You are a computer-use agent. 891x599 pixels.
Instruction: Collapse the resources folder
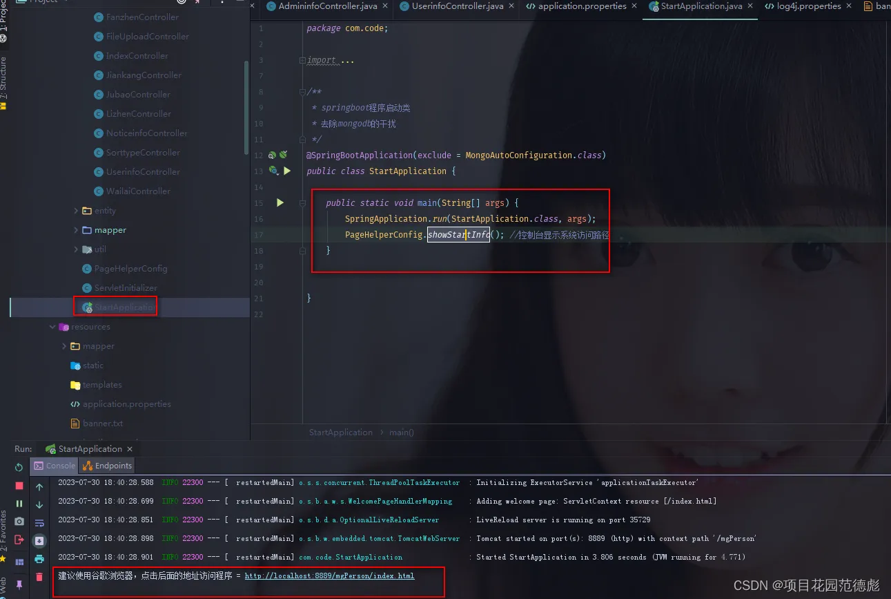click(x=52, y=327)
